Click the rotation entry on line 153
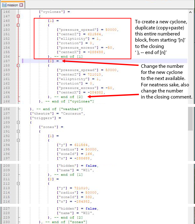The height and width of the screenshot is (224, 195). coord(75,43)
